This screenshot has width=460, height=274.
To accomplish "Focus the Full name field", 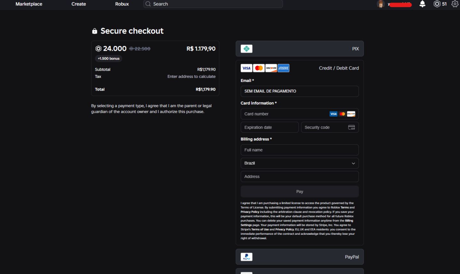I will (x=300, y=150).
